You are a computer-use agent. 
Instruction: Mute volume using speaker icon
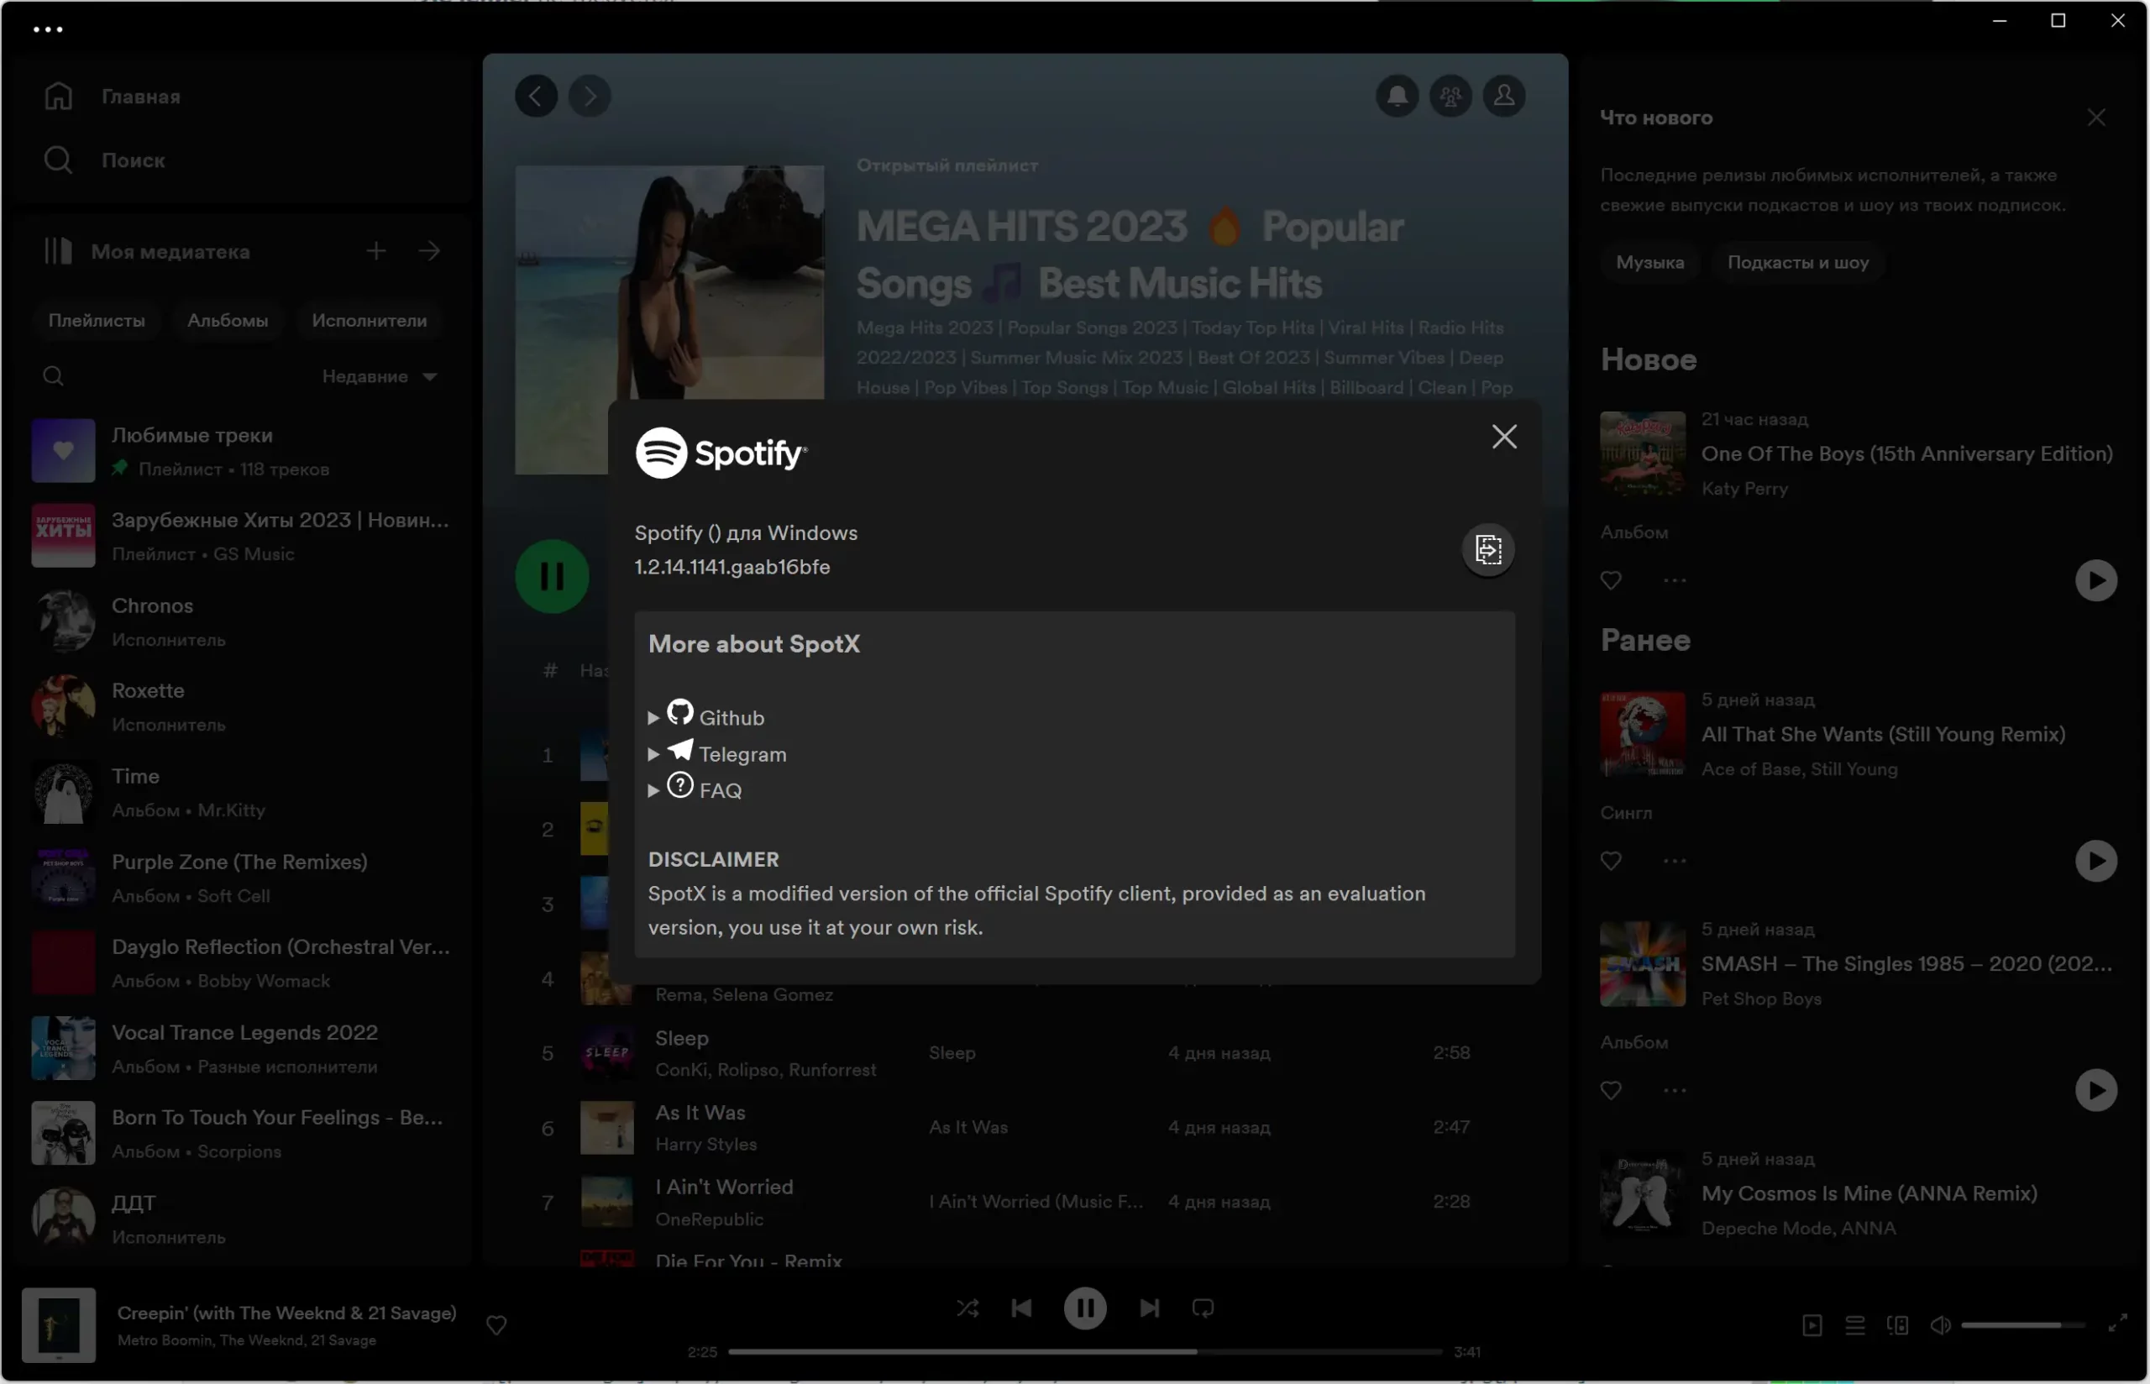[x=1940, y=1324]
